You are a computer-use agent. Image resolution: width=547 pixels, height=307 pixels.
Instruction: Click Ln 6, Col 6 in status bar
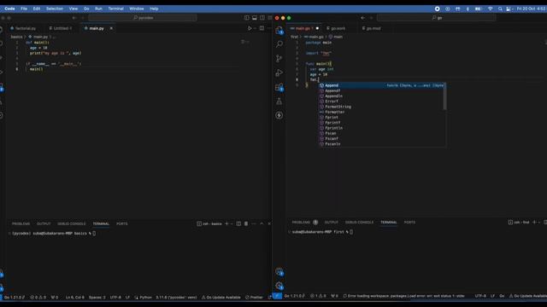point(74,298)
